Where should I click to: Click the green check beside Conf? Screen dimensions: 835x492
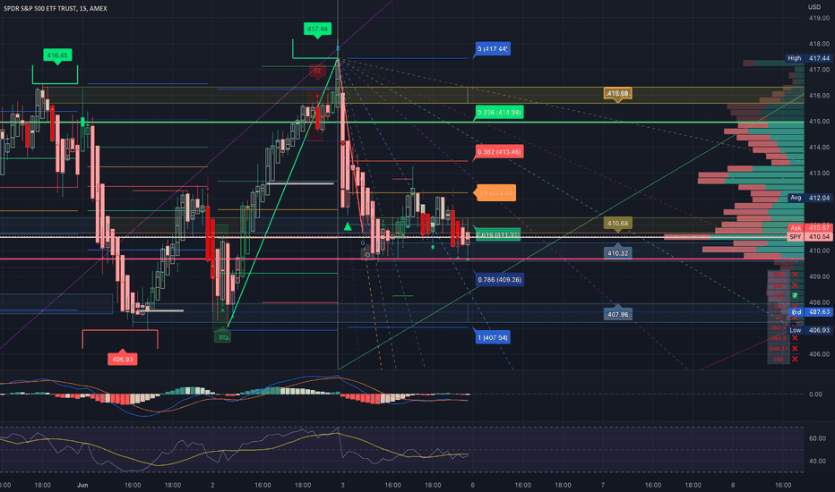click(795, 296)
